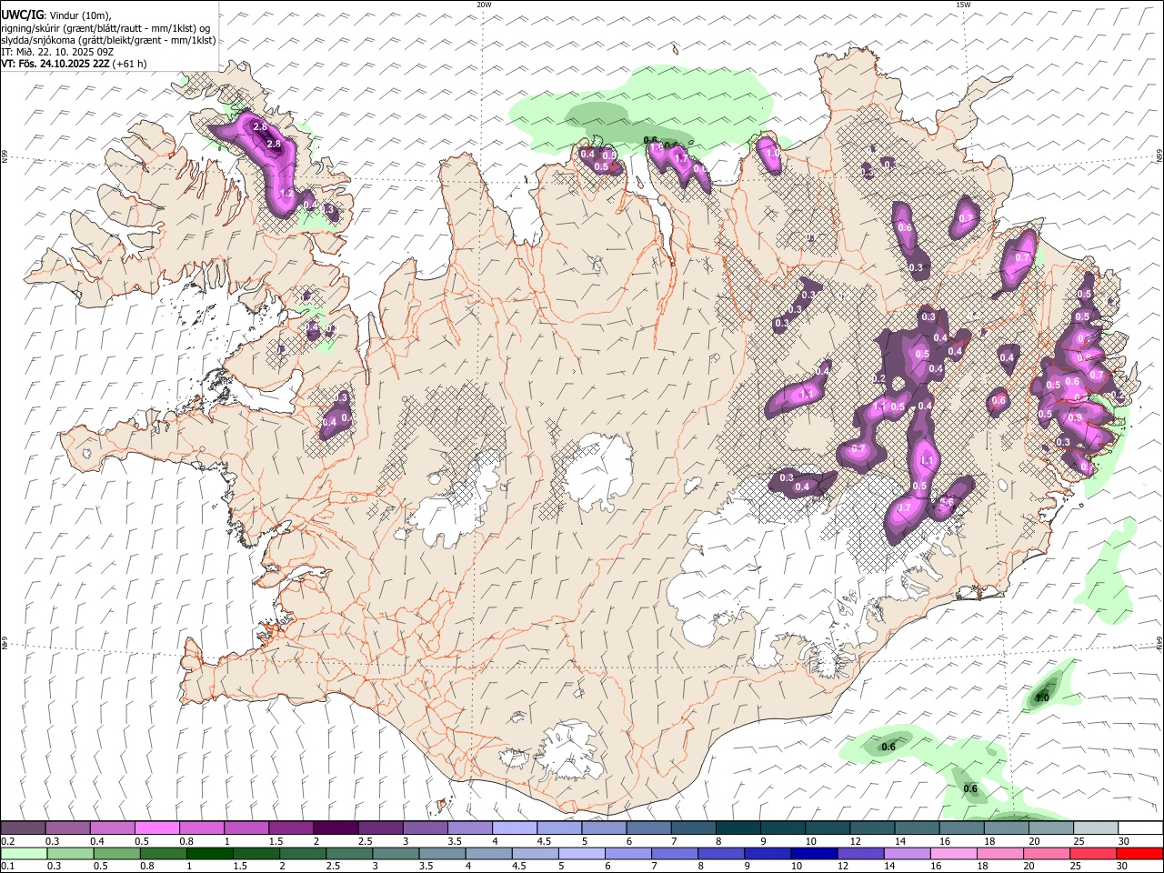Viewport: 1164px width, 873px height.
Task: Click the black 1.0 rain value offshore southeast
Action: coord(1042,698)
